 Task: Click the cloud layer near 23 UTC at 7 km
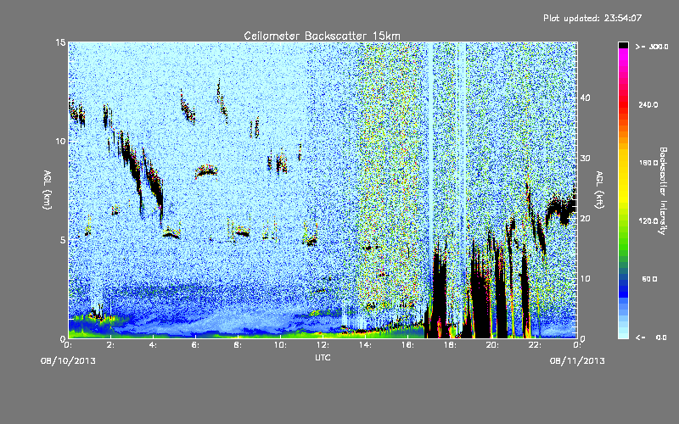[561, 209]
